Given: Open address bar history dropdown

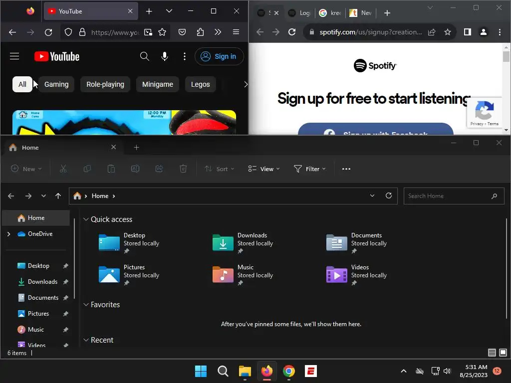Looking at the screenshot, I should point(372,195).
